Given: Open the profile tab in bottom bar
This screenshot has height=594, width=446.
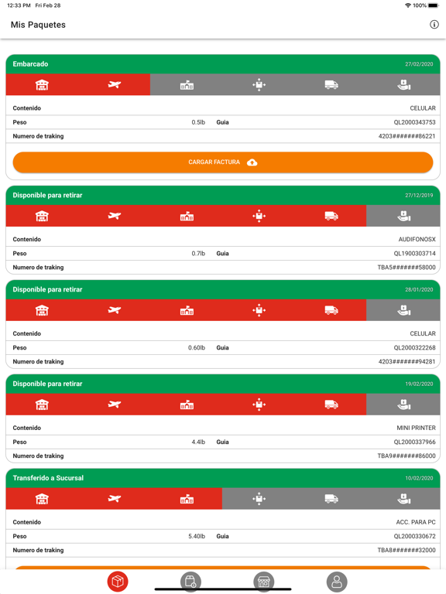Looking at the screenshot, I should (x=337, y=582).
